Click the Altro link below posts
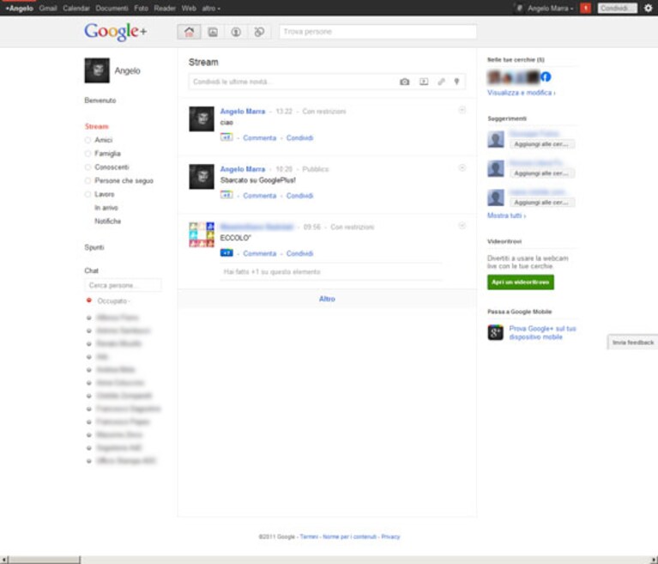This screenshot has height=564, width=658. coord(327,299)
